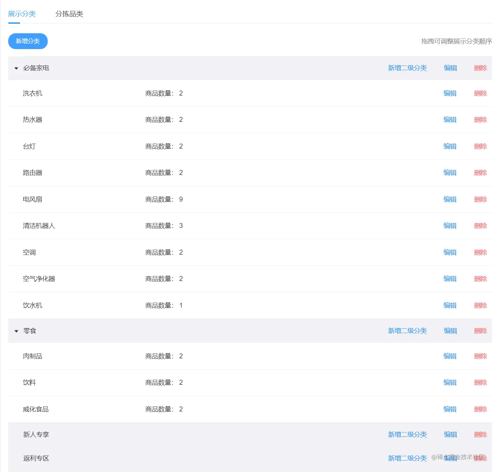Select the 零食 category name
The width and height of the screenshot is (496, 472).
[29, 331]
